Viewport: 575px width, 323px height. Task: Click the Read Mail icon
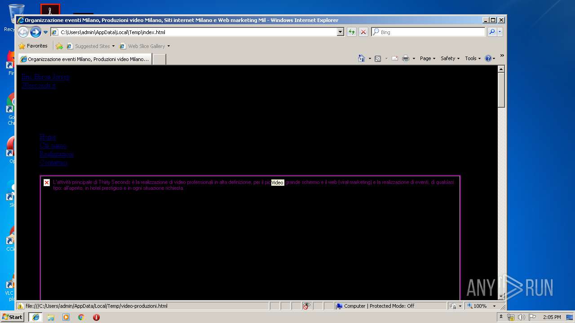click(395, 58)
